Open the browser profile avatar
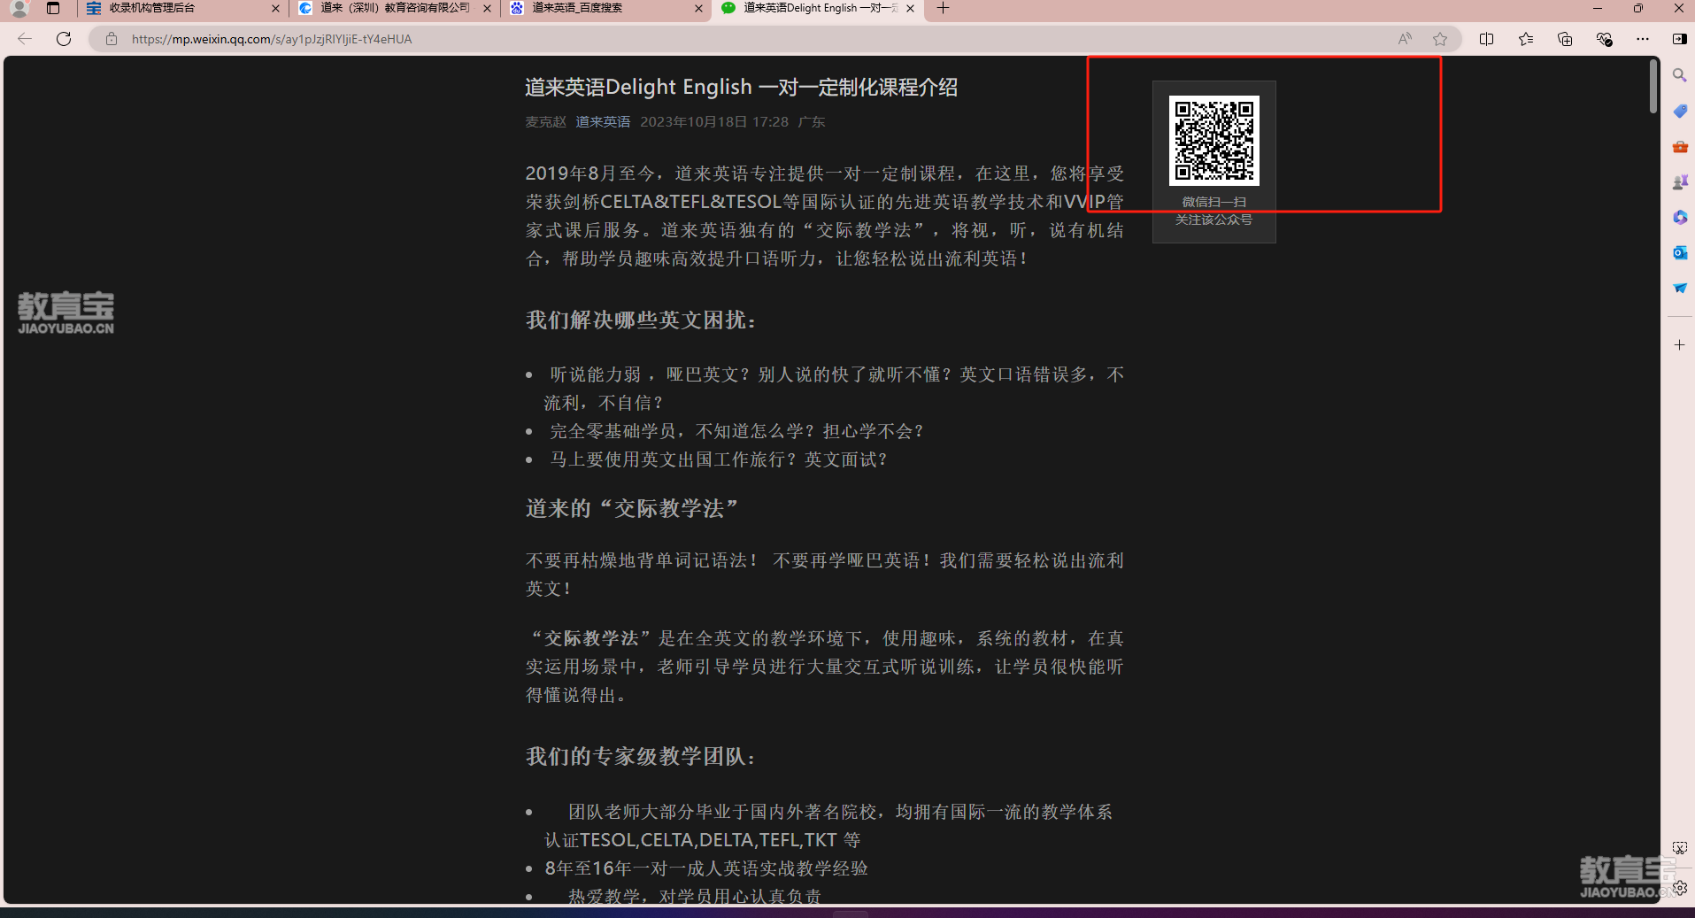Image resolution: width=1695 pixels, height=918 pixels. tap(19, 9)
